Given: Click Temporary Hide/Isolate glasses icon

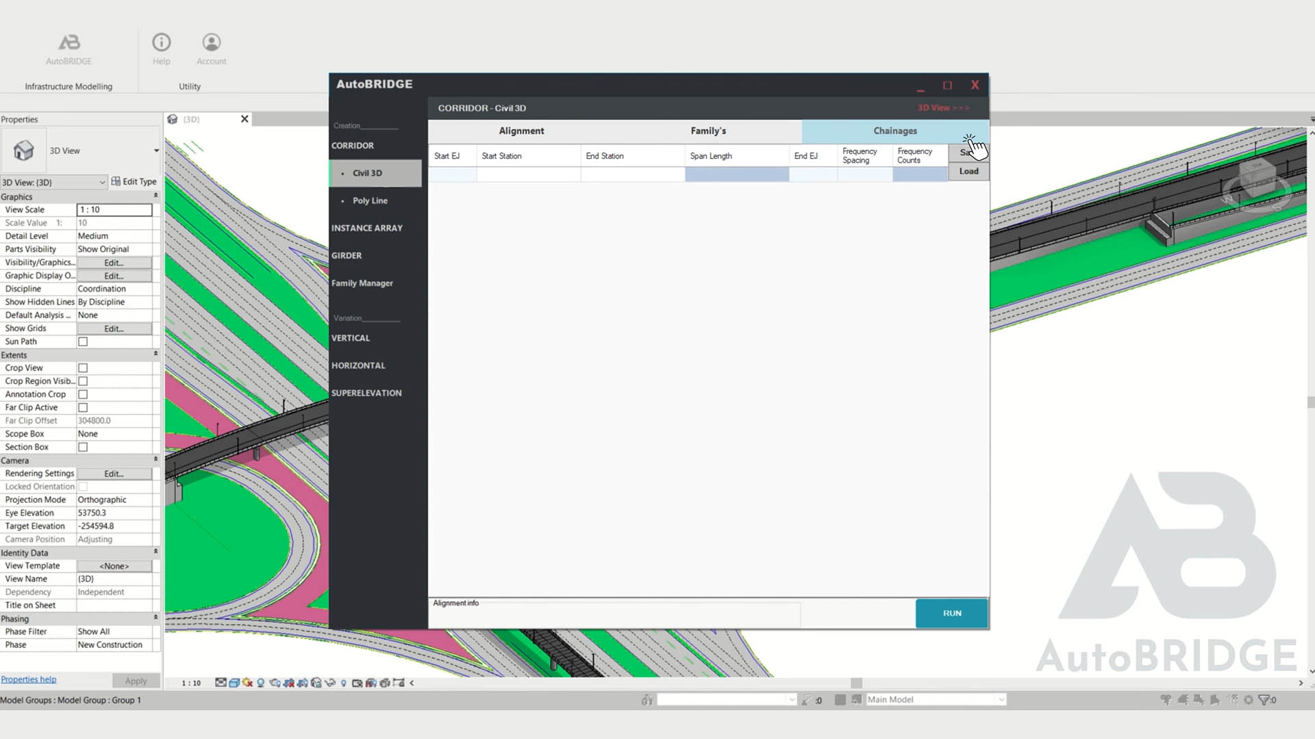Looking at the screenshot, I should pos(330,683).
